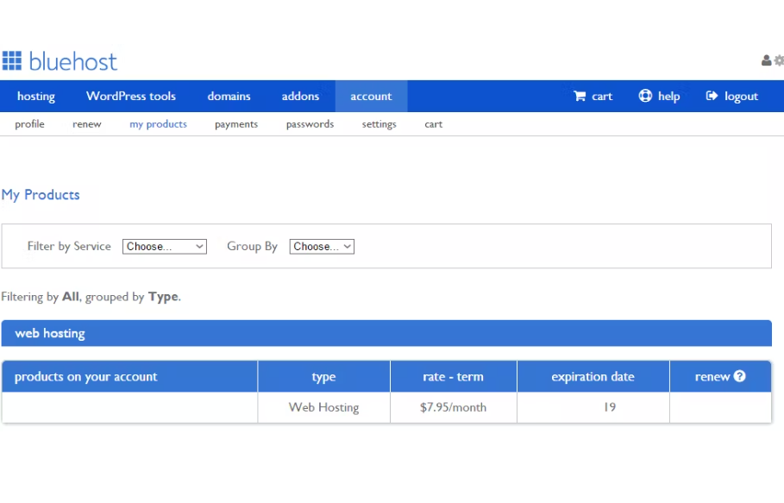Open the settings sub-tab
This screenshot has height=503, width=784.
click(x=379, y=124)
